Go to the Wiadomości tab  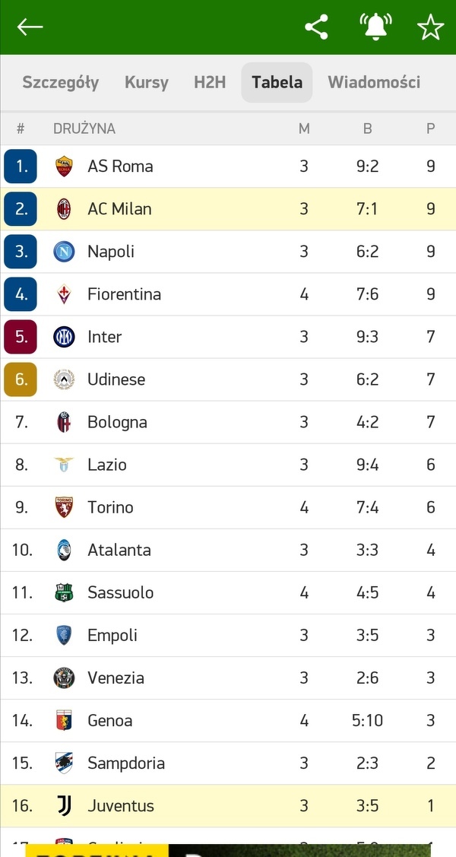click(374, 82)
